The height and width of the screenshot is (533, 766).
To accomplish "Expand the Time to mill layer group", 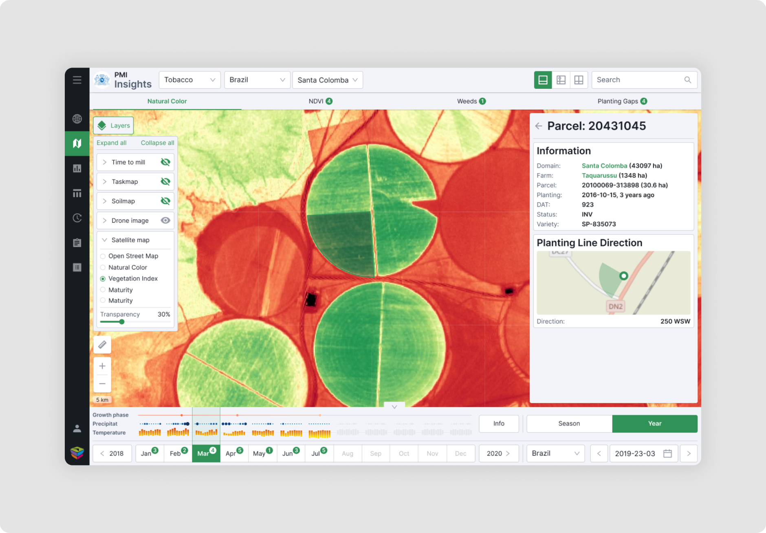I will click(105, 162).
